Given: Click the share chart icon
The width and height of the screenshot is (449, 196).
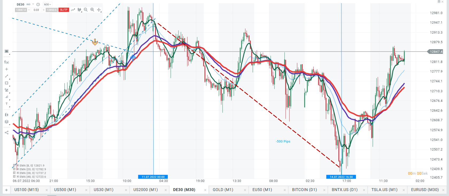Looking at the screenshot, I should click(x=7, y=132).
